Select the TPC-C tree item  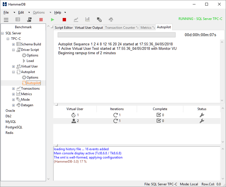(x=16, y=39)
